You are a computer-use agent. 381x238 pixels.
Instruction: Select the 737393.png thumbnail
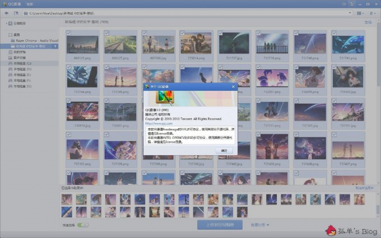tap(82, 149)
